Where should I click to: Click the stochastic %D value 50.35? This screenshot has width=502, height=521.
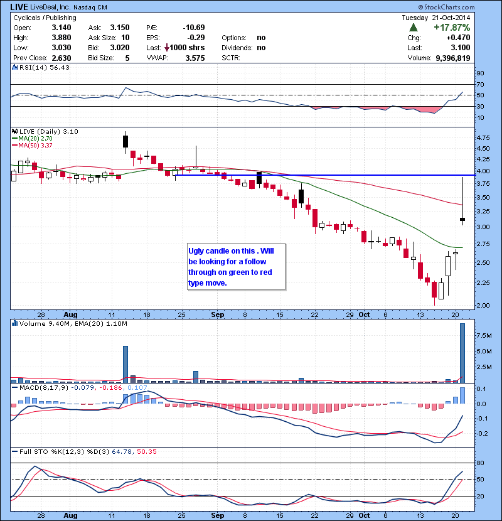[x=146, y=451]
